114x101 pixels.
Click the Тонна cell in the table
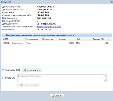tap(33, 43)
